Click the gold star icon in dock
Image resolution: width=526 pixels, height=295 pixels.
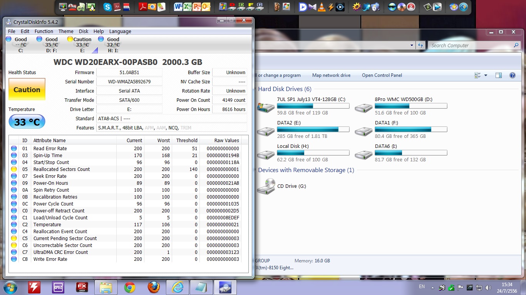point(454,7)
